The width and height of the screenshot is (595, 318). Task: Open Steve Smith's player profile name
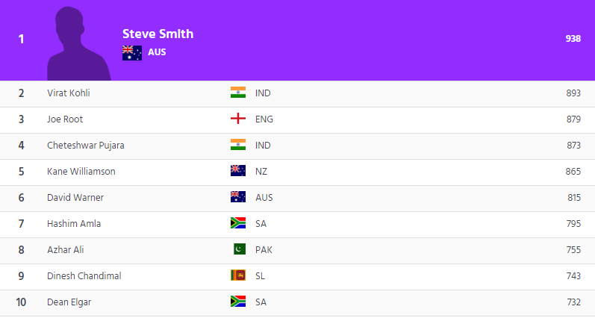click(x=158, y=34)
